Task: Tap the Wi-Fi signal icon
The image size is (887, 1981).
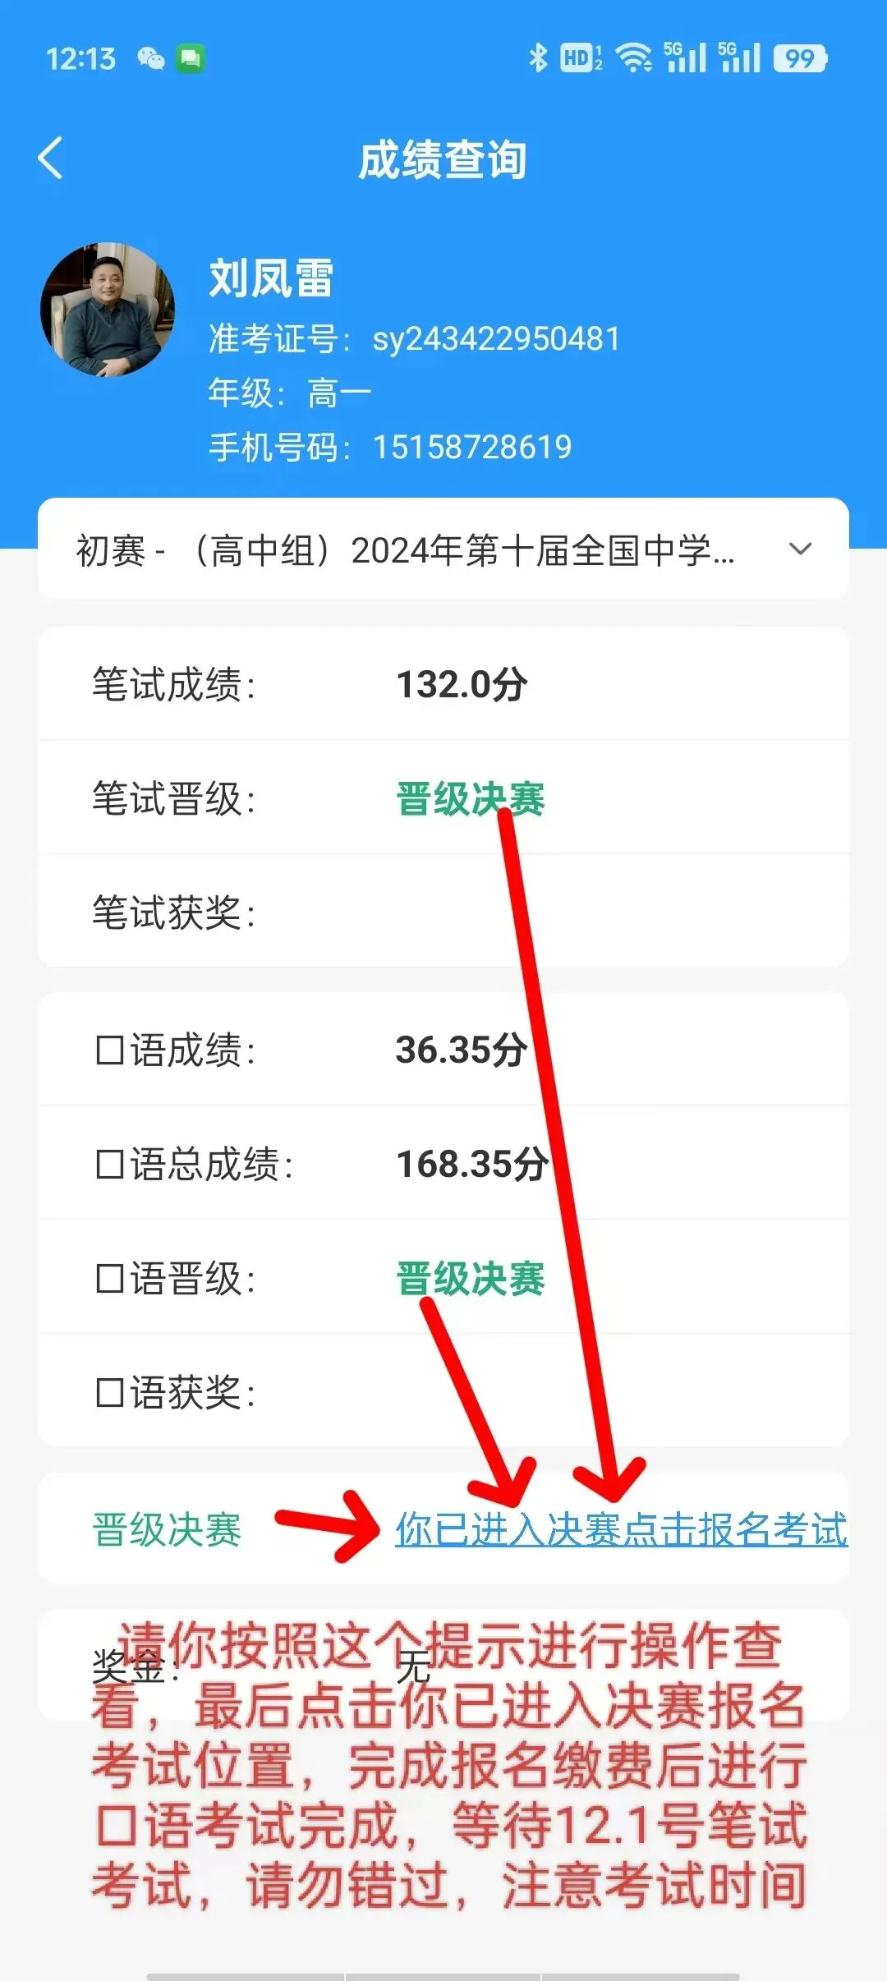Action: tap(633, 57)
